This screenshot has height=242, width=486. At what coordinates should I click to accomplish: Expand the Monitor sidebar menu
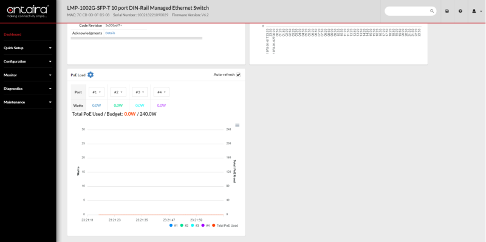27,75
